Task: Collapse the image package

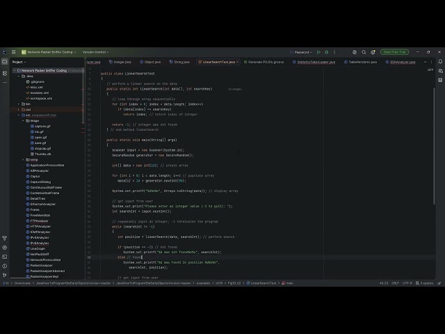Action: click(23, 120)
